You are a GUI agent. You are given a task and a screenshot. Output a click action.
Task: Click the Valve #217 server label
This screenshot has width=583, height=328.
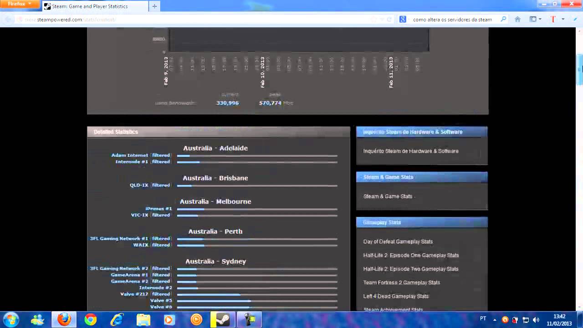click(x=134, y=294)
